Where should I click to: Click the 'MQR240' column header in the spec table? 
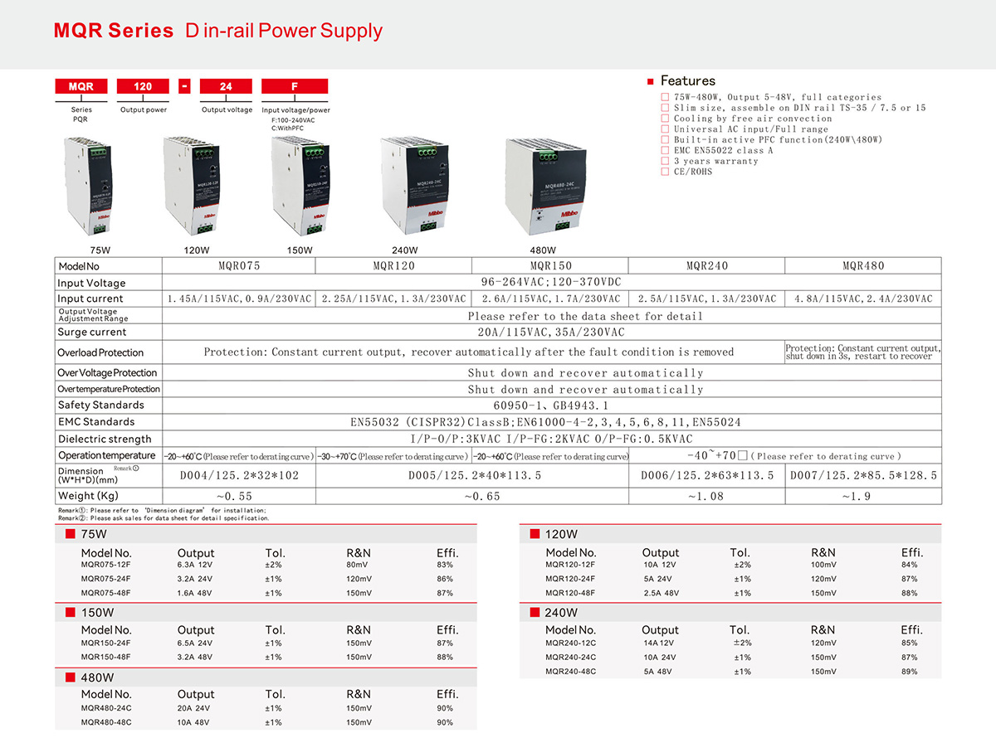click(707, 266)
